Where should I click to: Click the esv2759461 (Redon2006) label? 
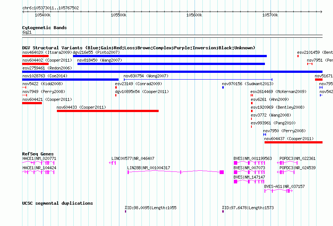[47, 68]
